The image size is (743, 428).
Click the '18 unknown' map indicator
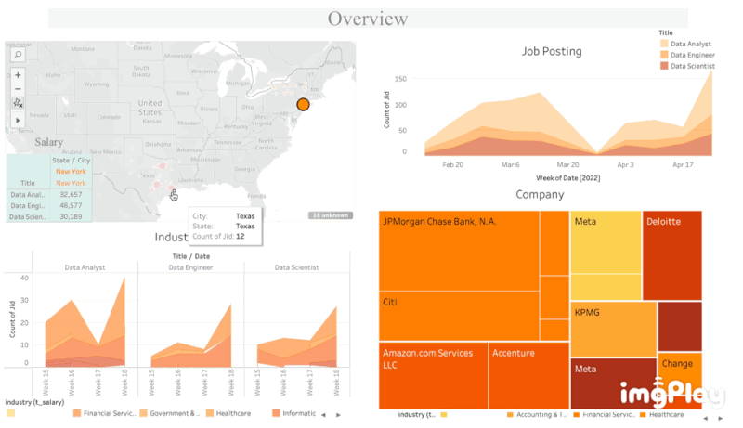[330, 215]
